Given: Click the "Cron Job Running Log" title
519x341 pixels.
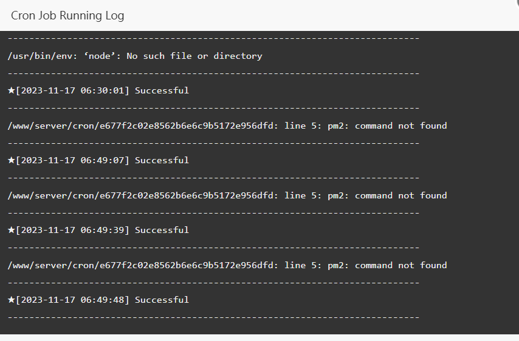Looking at the screenshot, I should tap(67, 16).
